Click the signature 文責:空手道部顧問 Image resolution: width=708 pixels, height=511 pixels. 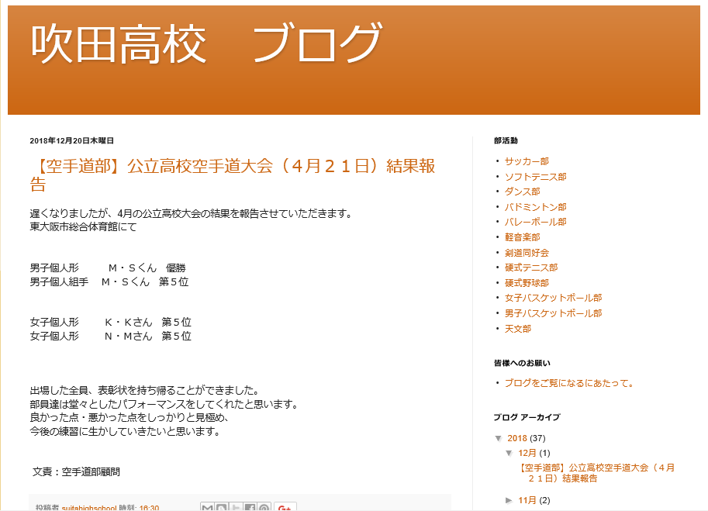[x=76, y=472]
